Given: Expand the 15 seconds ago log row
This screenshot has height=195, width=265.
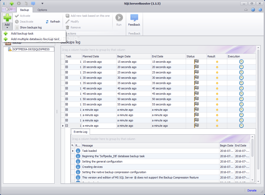Looking at the screenshot, I should (x=67, y=62).
